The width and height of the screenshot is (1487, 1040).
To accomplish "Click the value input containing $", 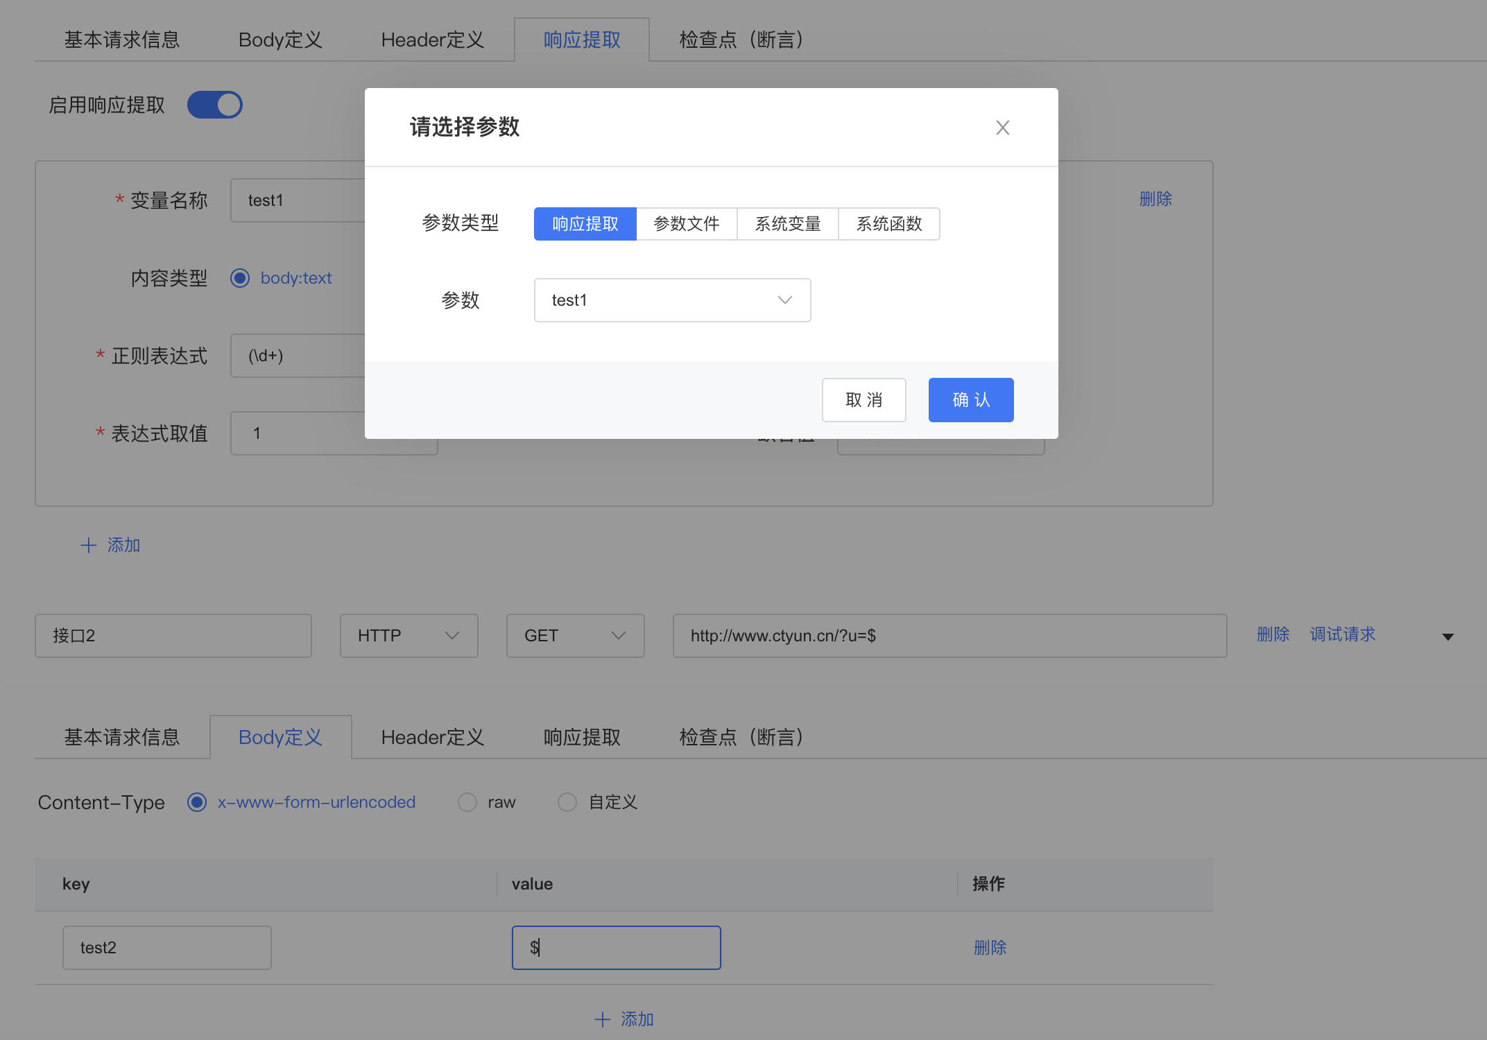I will coord(616,948).
